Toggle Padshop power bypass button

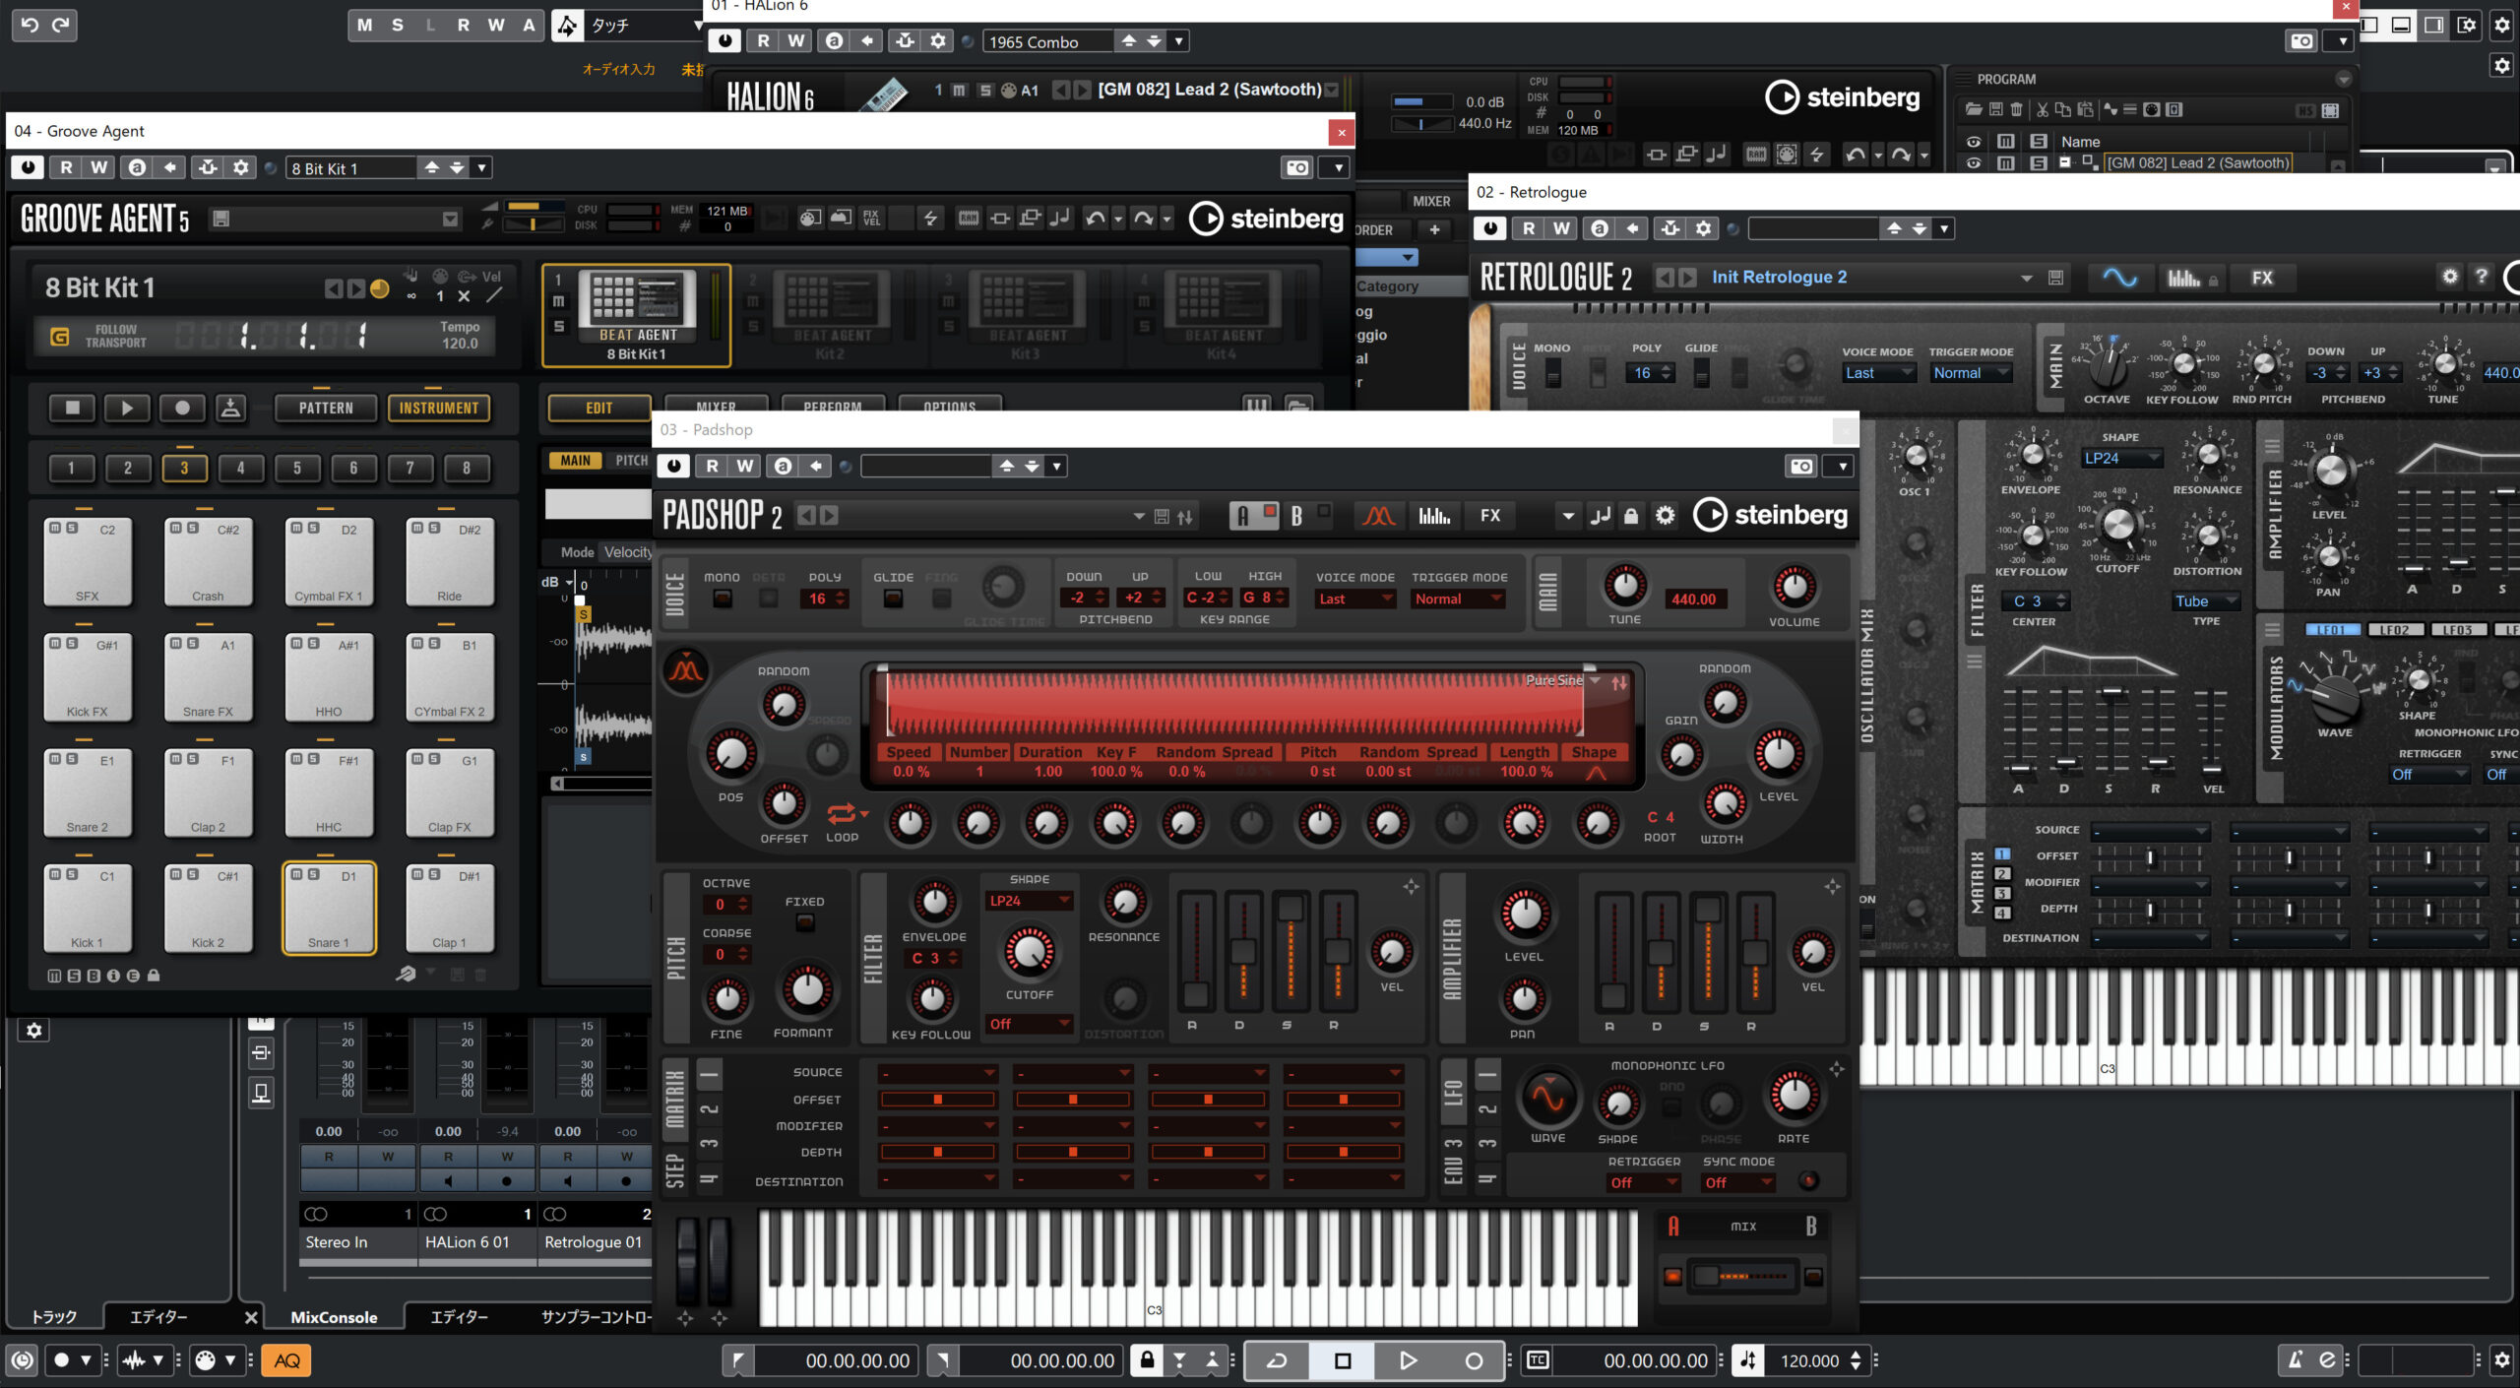(x=673, y=466)
